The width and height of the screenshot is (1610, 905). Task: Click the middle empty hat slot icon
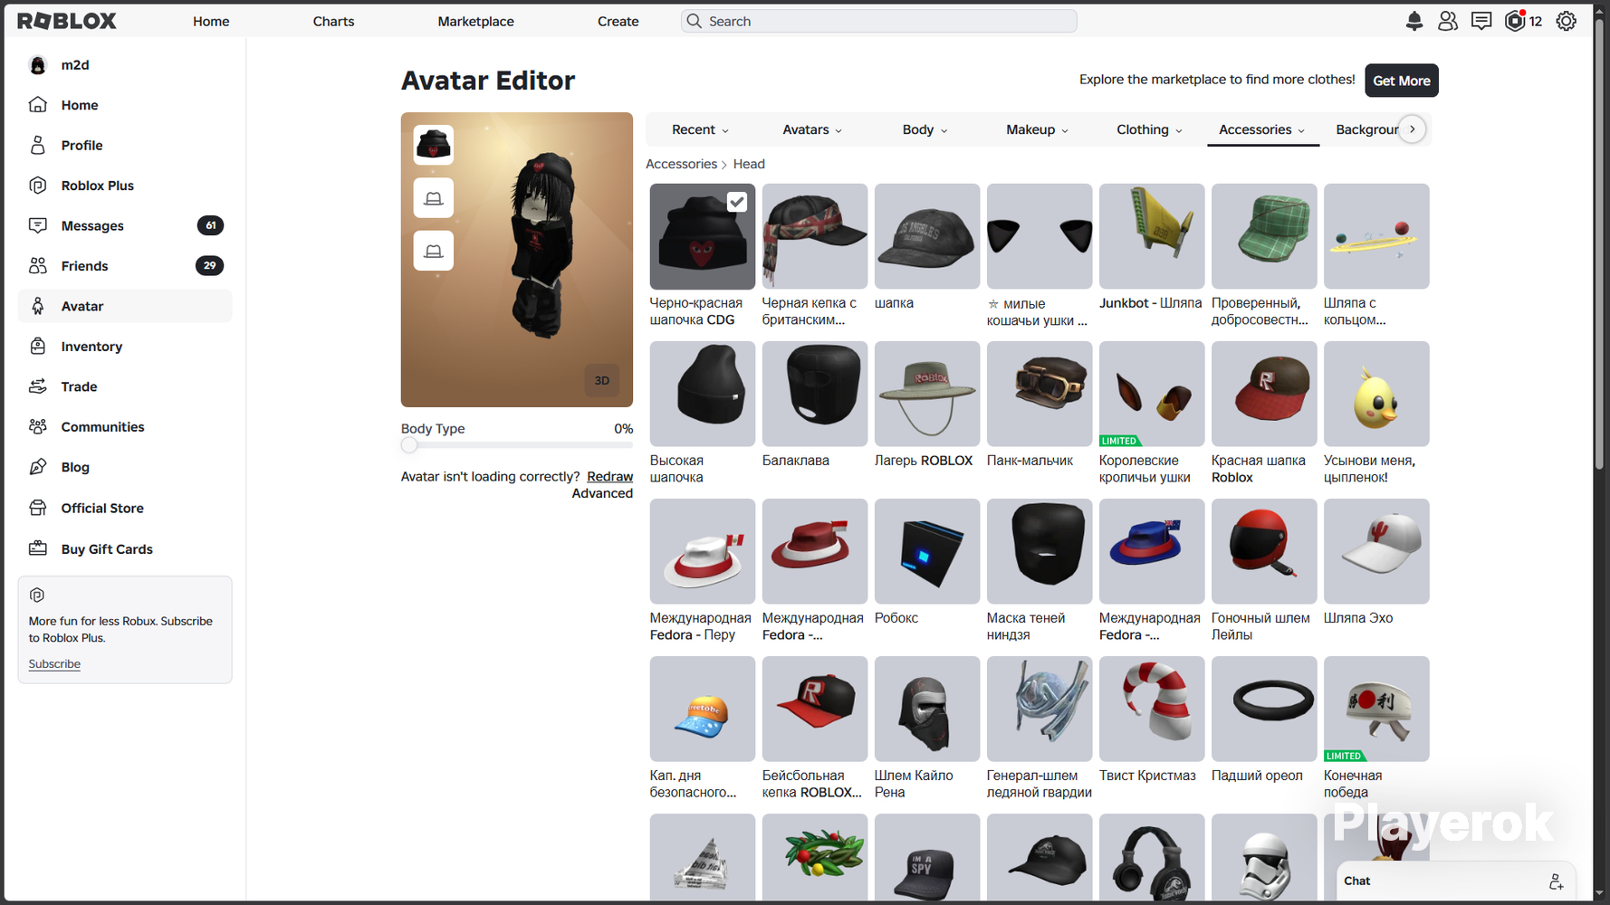tap(434, 198)
